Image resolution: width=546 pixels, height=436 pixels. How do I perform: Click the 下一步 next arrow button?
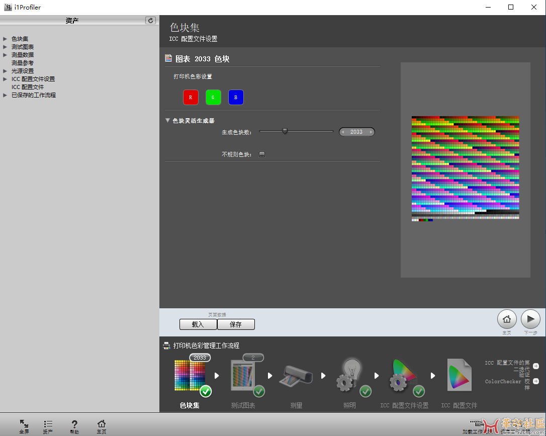click(x=530, y=319)
